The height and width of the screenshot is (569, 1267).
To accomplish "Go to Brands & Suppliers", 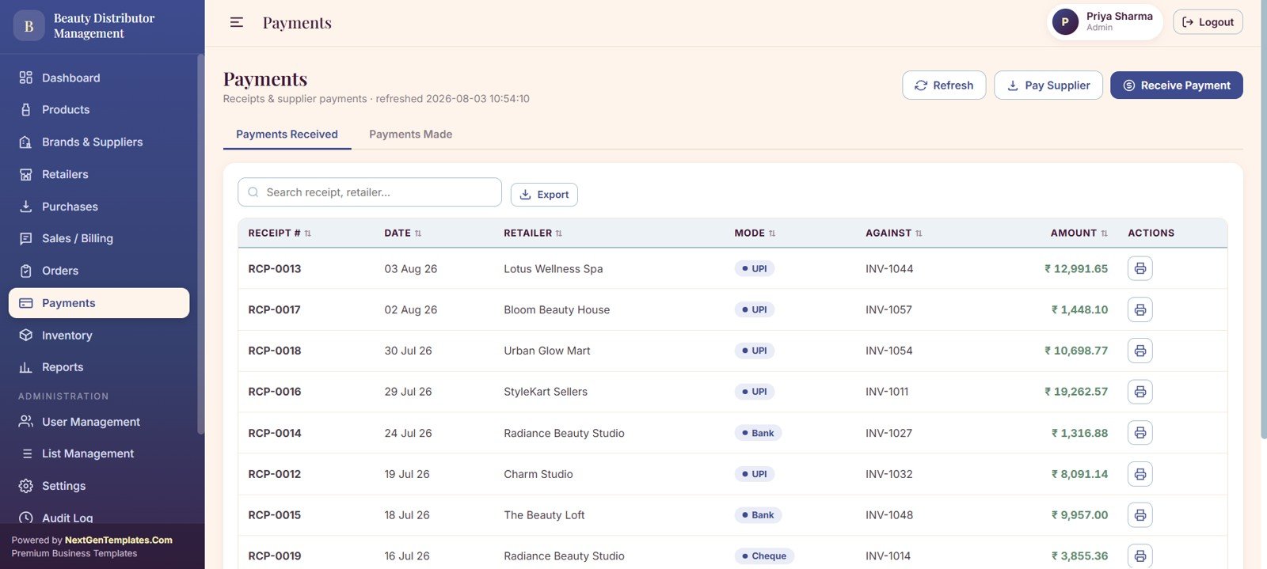I will pyautogui.click(x=99, y=142).
